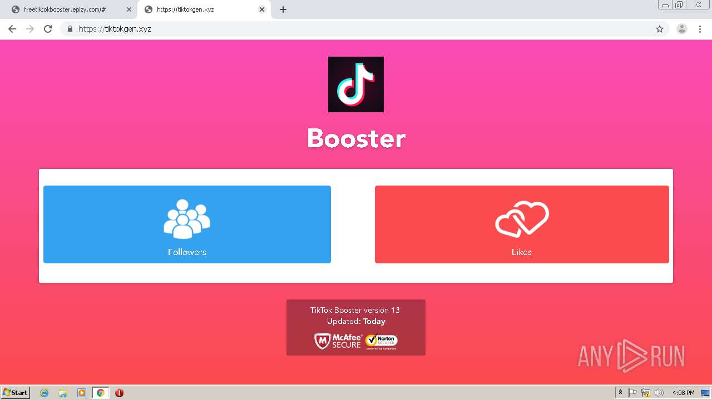This screenshot has width=712, height=400.
Task: Click the network tray icon
Action: [x=646, y=393]
